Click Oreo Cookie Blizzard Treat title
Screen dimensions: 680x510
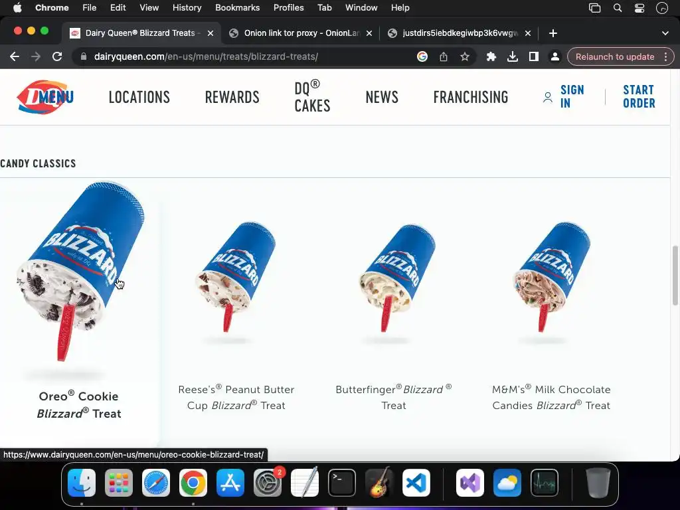pyautogui.click(x=79, y=404)
